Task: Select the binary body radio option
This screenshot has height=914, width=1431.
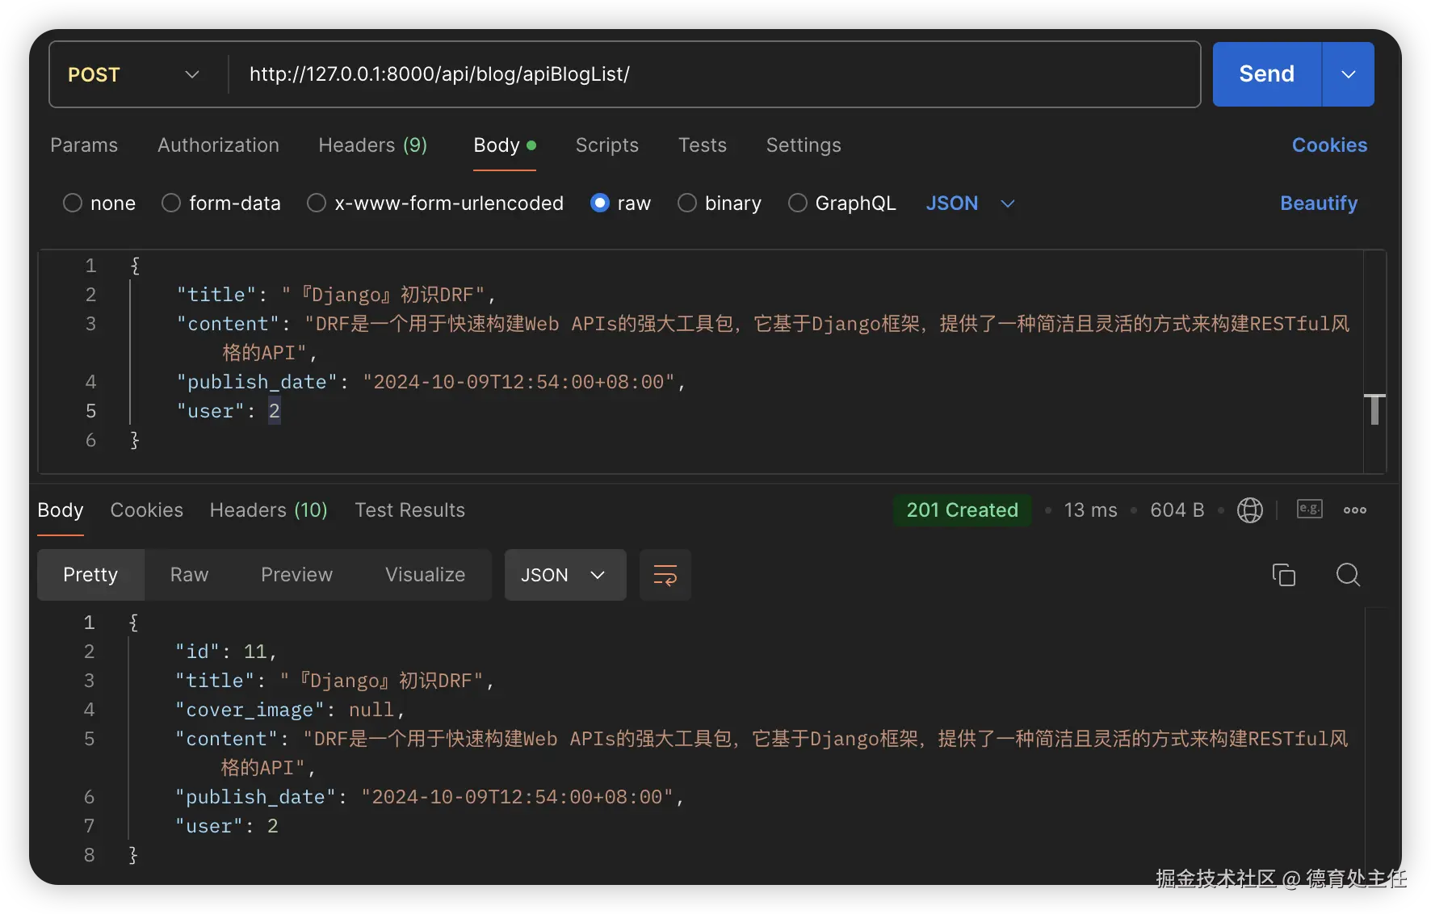Action: [687, 203]
